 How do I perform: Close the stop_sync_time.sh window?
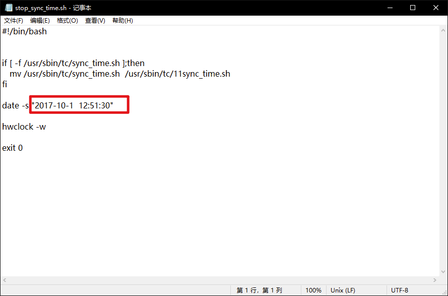click(x=436, y=8)
